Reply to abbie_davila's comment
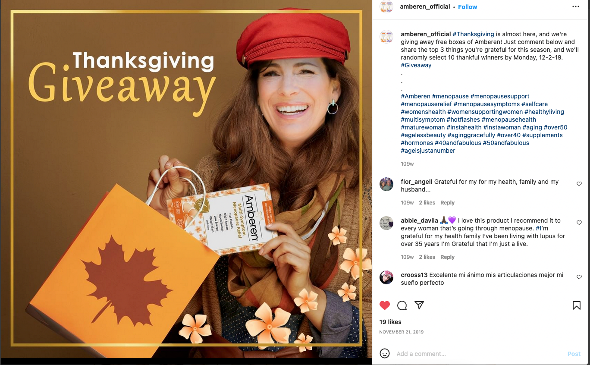The height and width of the screenshot is (365, 590). click(447, 257)
